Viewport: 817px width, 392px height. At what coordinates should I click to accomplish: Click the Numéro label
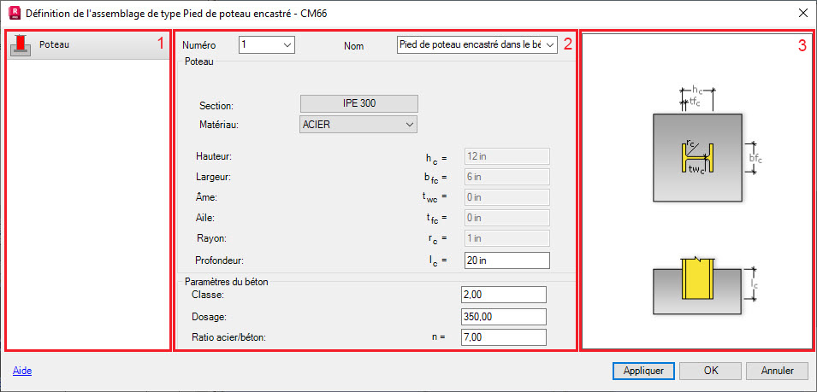pos(198,45)
